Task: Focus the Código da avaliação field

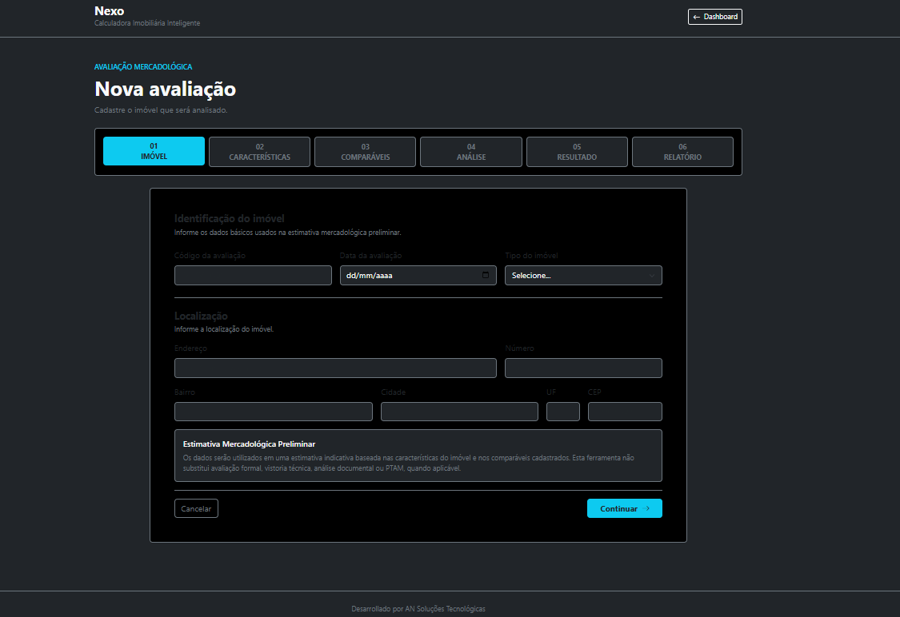Action: coord(253,275)
